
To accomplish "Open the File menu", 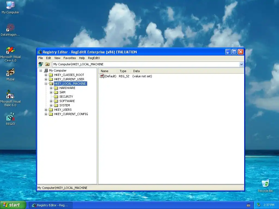I will point(41,58).
